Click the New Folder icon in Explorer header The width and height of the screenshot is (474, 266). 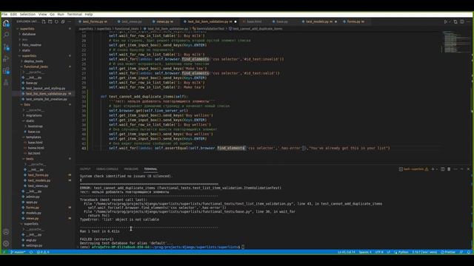pos(50,21)
